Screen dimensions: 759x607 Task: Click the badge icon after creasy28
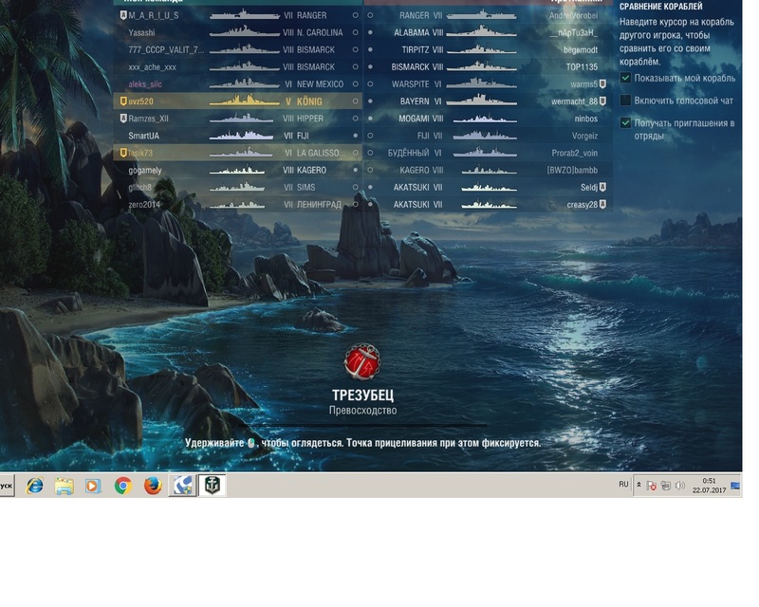(x=602, y=204)
